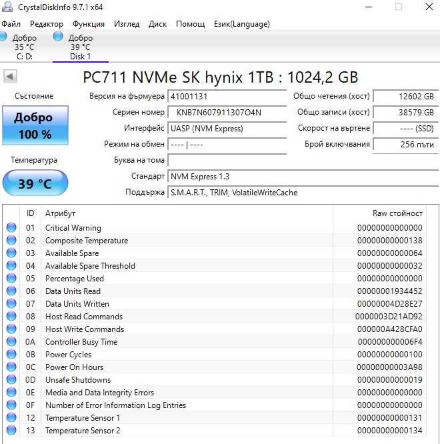The height and width of the screenshot is (444, 440).
Task: Click the previous disk arrow button
Action: 10,77
